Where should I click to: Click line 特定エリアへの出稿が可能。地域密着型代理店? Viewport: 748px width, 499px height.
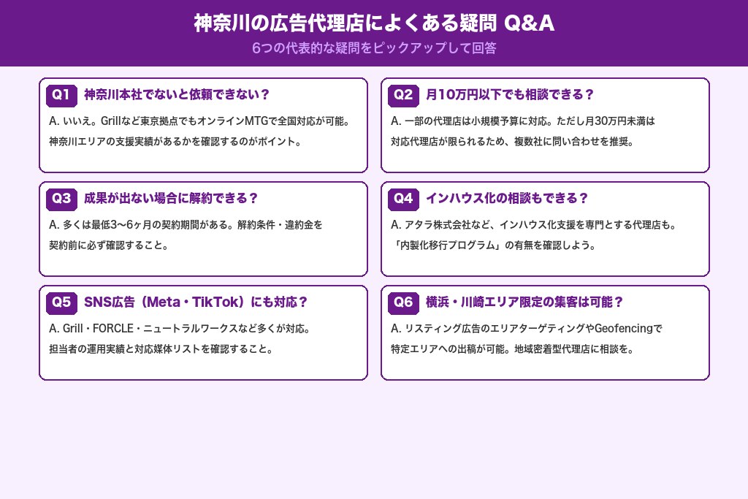(x=514, y=349)
